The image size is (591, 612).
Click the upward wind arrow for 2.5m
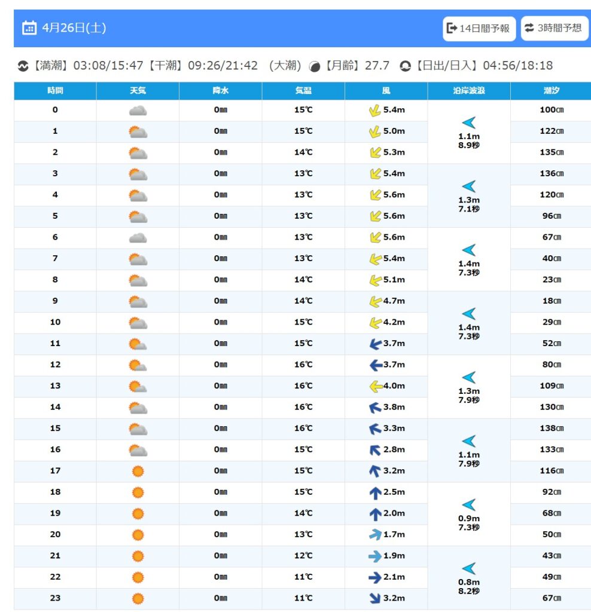[x=376, y=492]
